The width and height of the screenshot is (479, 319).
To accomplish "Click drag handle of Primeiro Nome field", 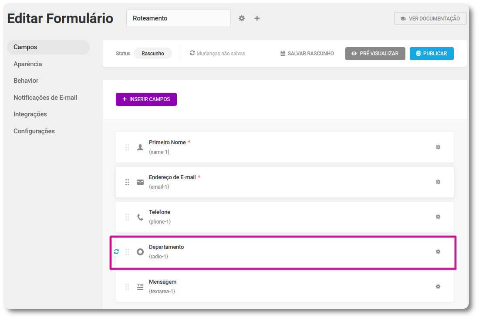I will [x=127, y=147].
